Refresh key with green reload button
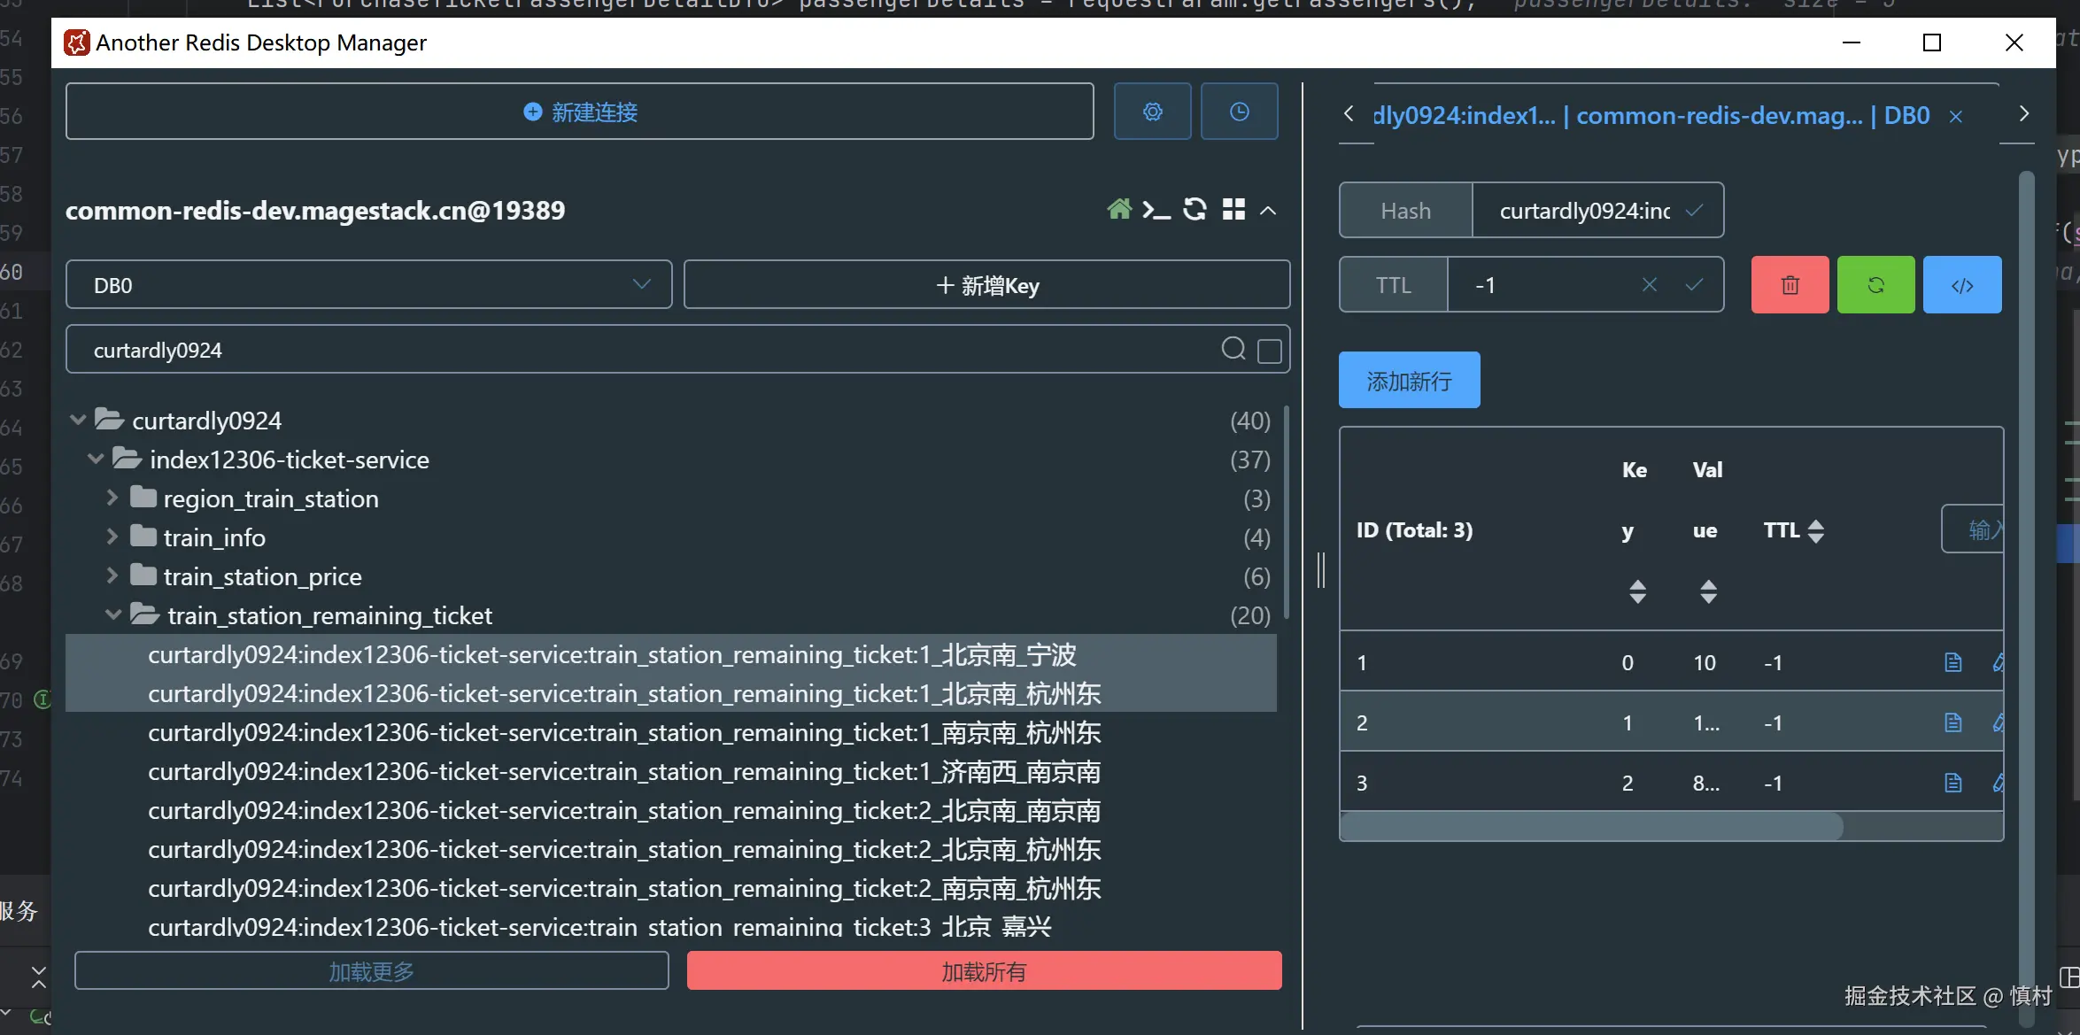Viewport: 2080px width, 1035px height. coord(1875,285)
